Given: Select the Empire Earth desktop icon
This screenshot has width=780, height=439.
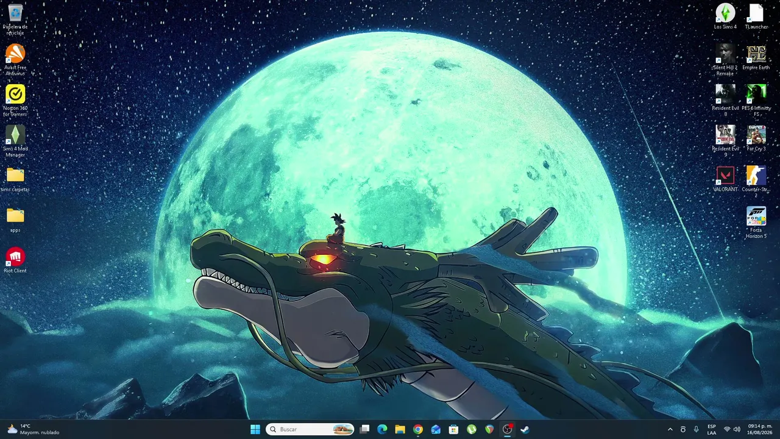Looking at the screenshot, I should [x=756, y=57].
